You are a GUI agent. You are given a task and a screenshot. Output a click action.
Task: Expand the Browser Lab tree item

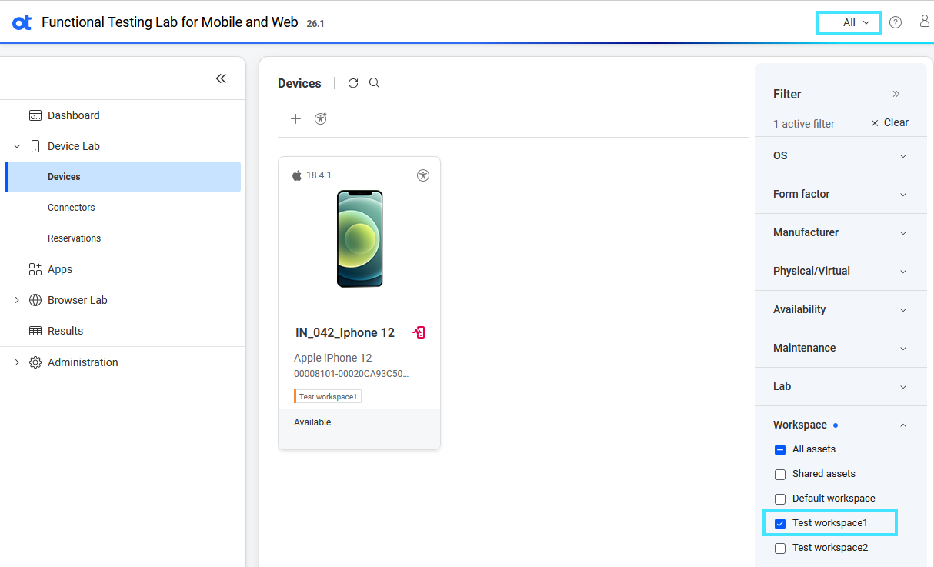[17, 300]
